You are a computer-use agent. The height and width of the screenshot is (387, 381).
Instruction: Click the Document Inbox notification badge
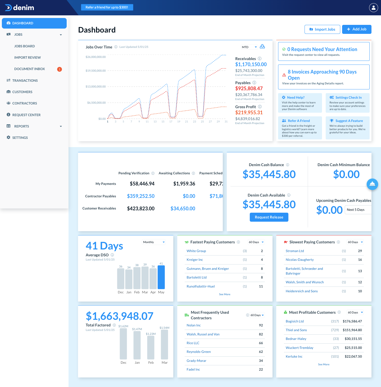click(60, 69)
